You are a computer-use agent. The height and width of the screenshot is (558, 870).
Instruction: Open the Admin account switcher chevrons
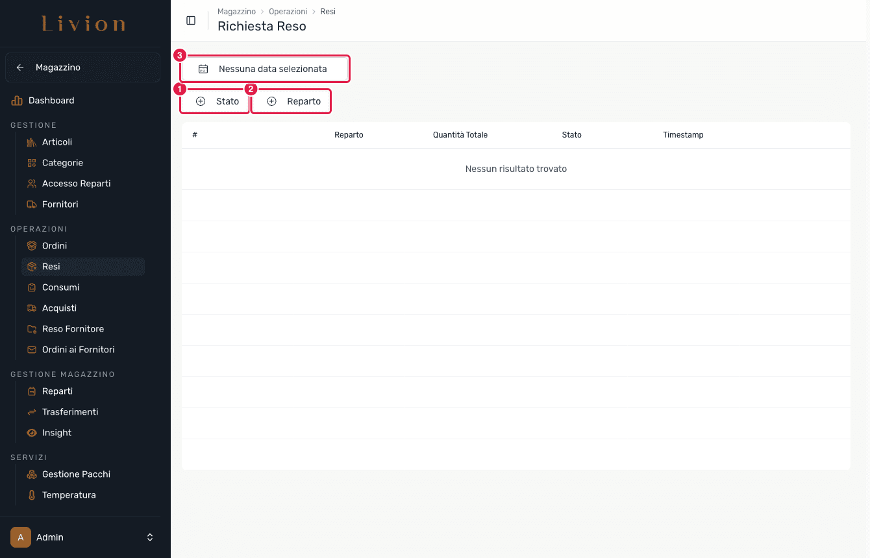(150, 537)
